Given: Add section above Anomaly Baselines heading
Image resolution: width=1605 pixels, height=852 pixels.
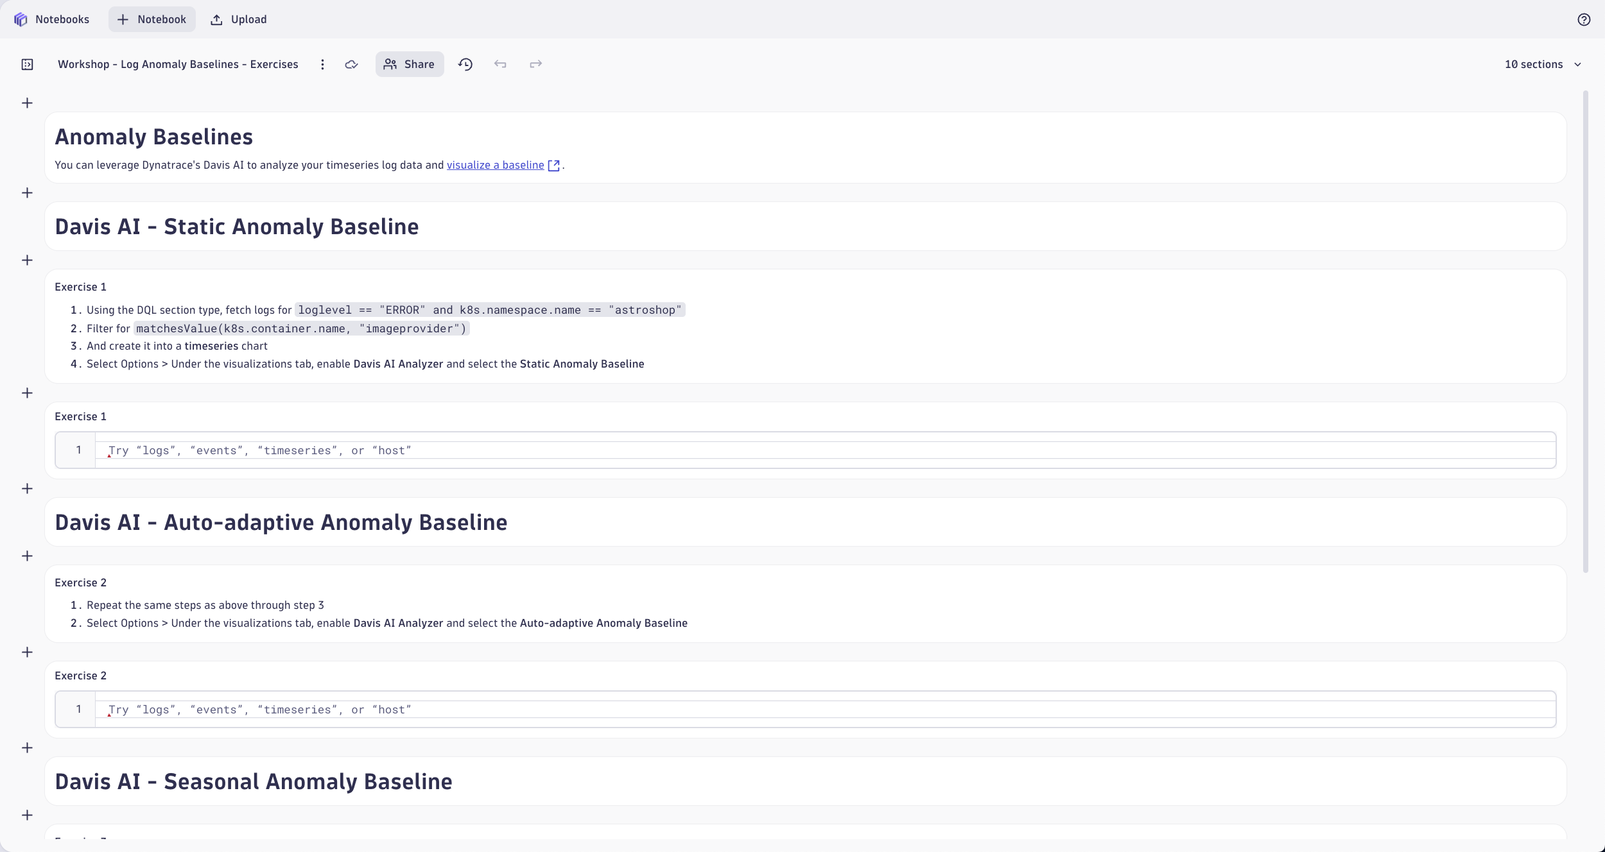Looking at the screenshot, I should (27, 103).
